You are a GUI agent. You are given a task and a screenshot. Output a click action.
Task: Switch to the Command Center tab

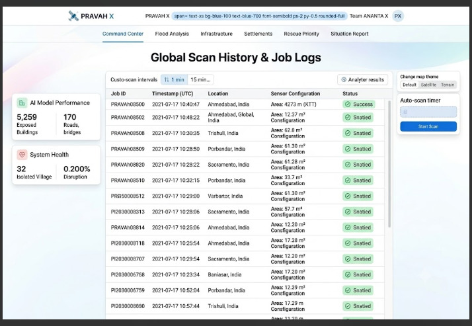(123, 34)
